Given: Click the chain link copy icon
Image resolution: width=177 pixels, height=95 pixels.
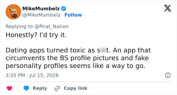Looking at the screenshot, I should pyautogui.click(x=57, y=88).
